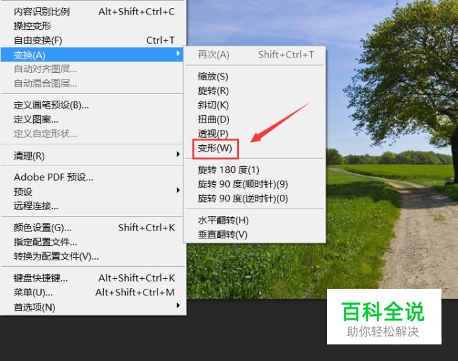The width and height of the screenshot is (458, 361).
Task: Choose 定义图案... menu item
Action: (x=93, y=119)
